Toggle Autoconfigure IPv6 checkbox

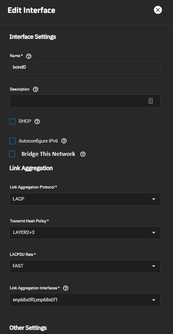[x=12, y=141]
